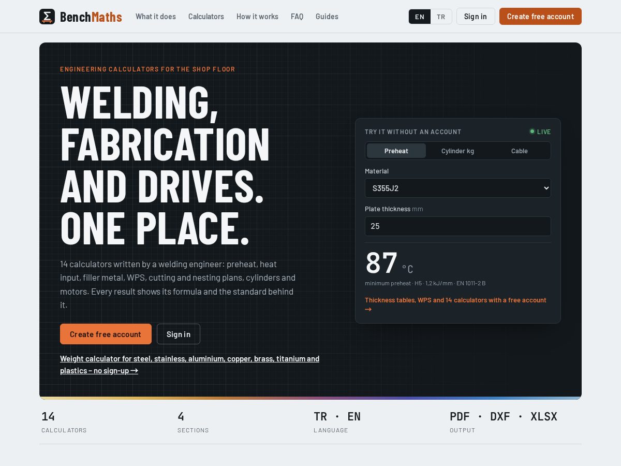621x466 pixels.
Task: Open the BenchMaths home wordmark
Action: click(x=91, y=17)
